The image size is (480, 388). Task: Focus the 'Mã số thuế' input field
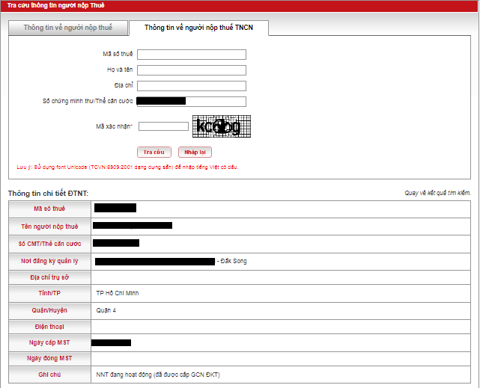[x=192, y=55]
